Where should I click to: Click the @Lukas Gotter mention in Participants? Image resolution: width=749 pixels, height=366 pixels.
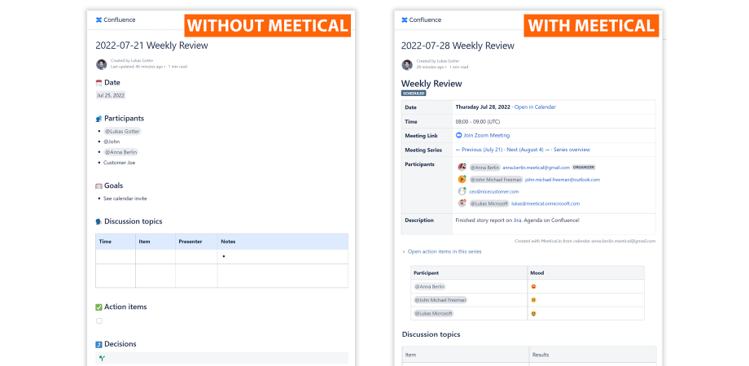[x=122, y=131]
